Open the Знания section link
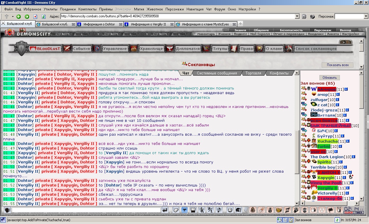This screenshot has width=369, height=224. pyautogui.click(x=240, y=30)
